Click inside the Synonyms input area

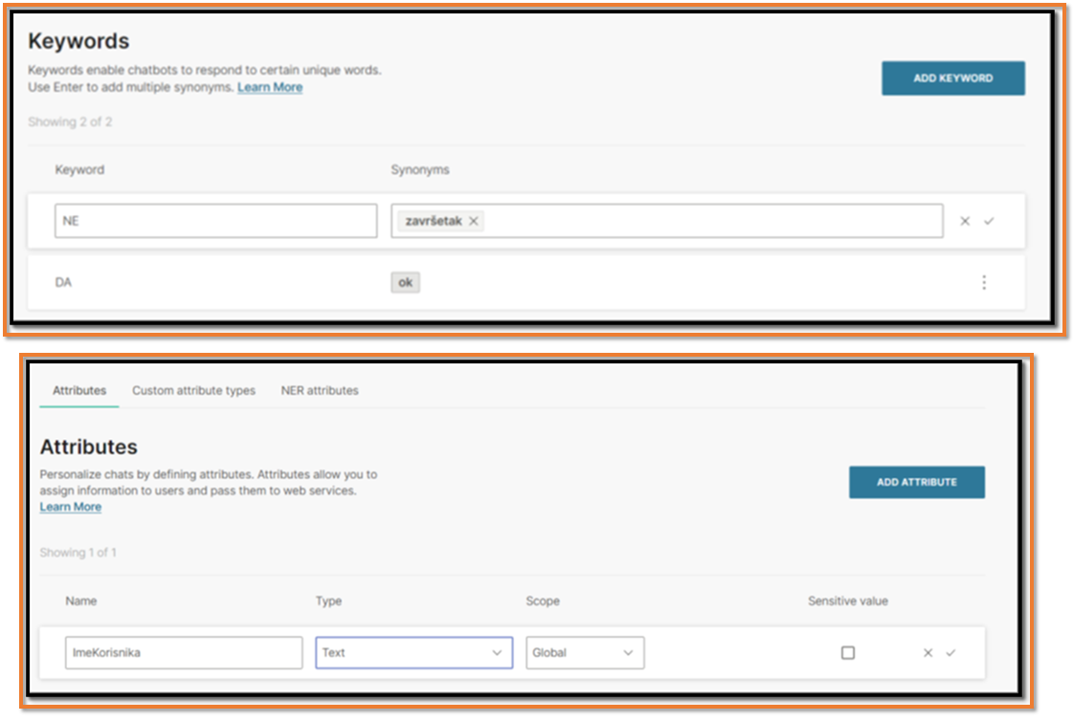708,221
